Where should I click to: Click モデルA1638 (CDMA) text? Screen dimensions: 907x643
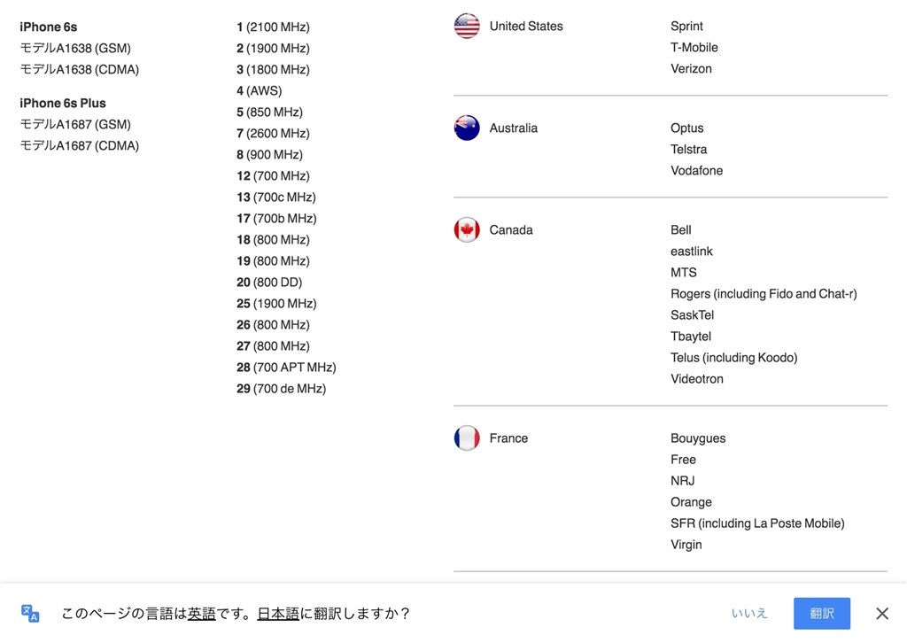point(79,69)
